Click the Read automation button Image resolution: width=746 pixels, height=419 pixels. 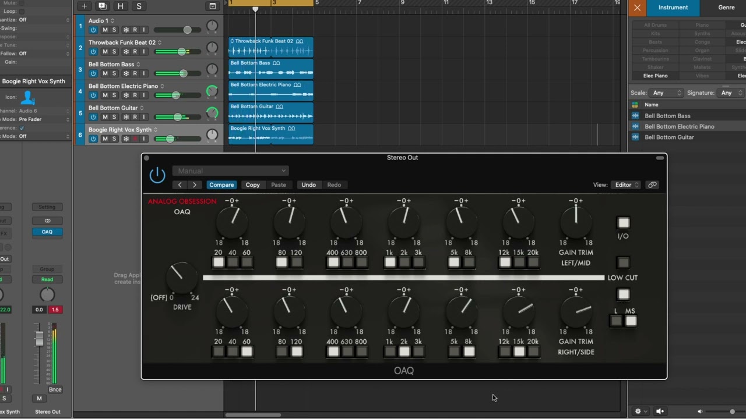pyautogui.click(x=47, y=279)
